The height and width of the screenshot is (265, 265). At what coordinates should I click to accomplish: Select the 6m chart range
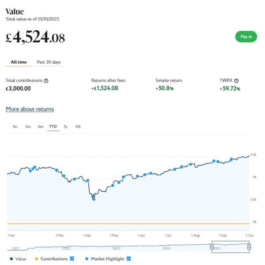click(x=41, y=127)
